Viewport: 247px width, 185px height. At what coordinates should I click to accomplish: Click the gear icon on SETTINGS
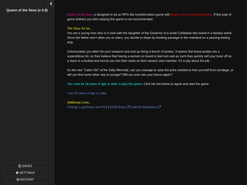17,173
